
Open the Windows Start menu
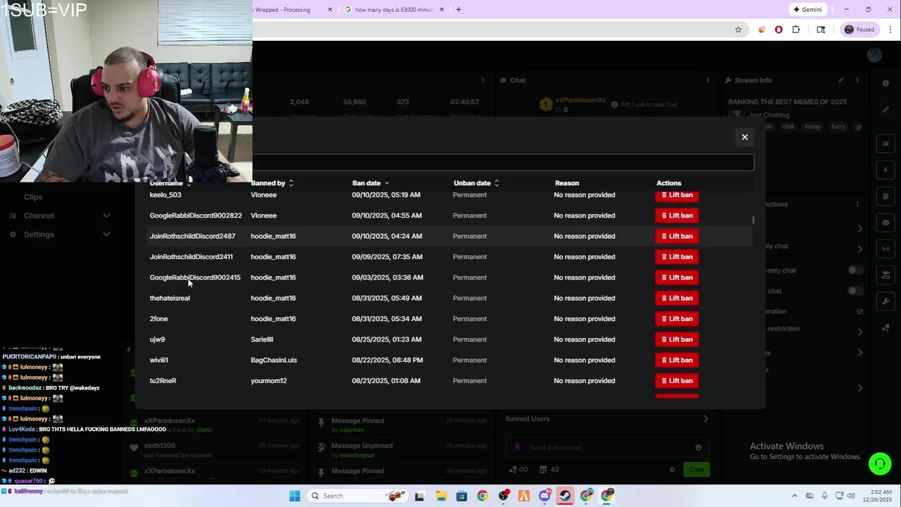coord(294,496)
